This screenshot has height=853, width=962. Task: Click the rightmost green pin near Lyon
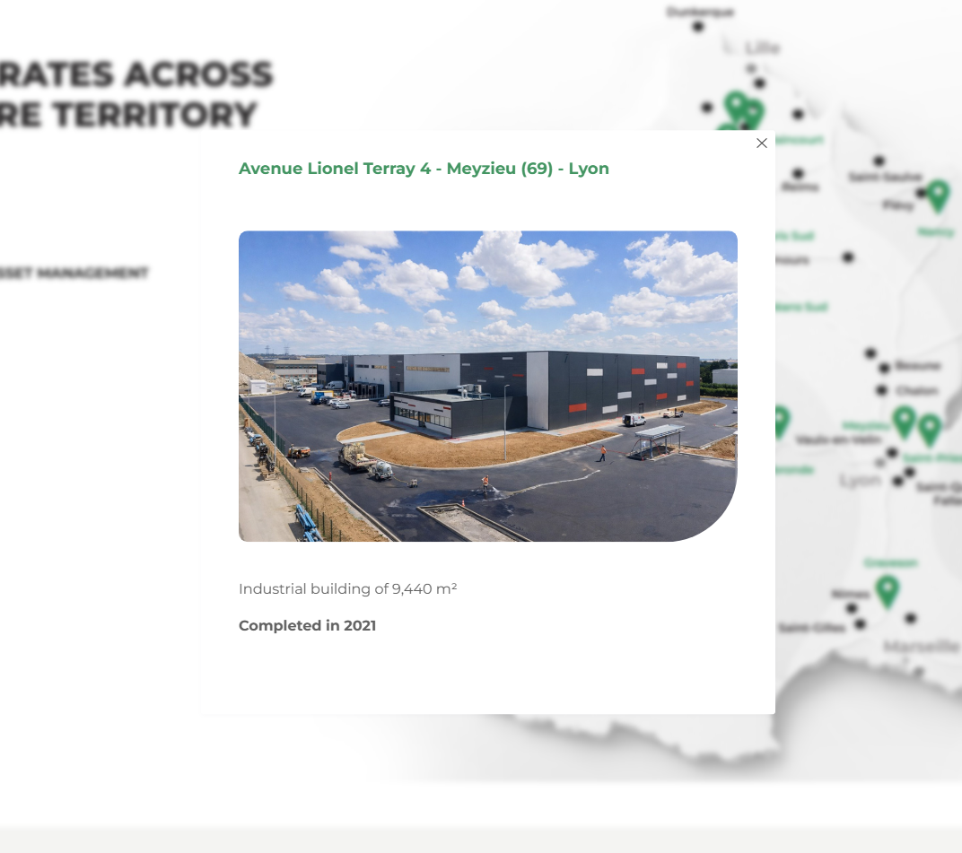(x=929, y=429)
